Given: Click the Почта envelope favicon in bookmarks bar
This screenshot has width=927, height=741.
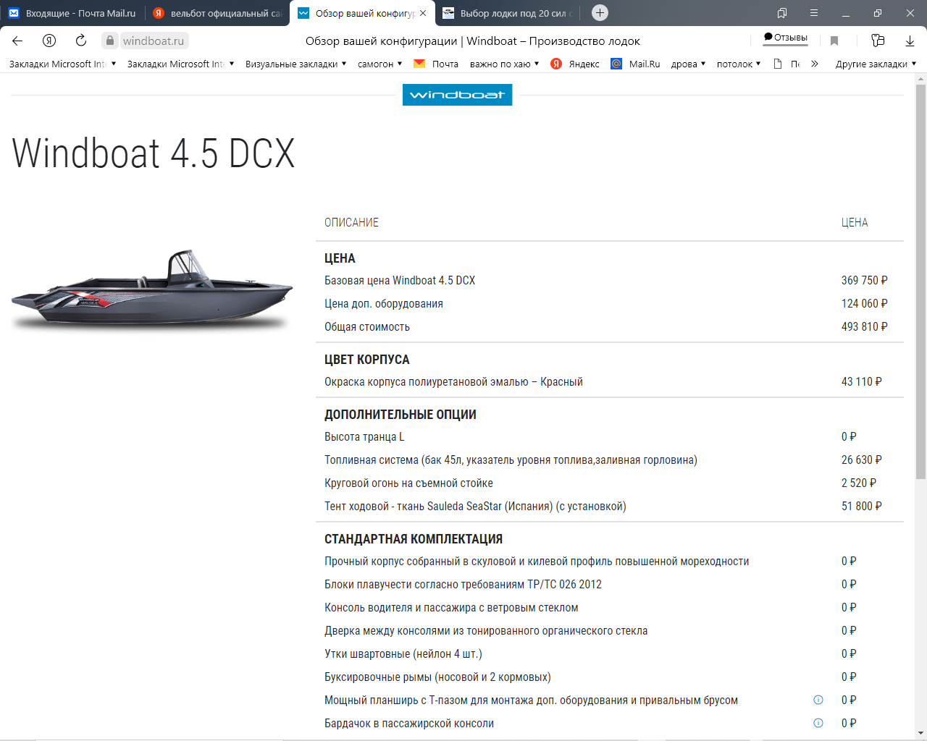Looking at the screenshot, I should (x=419, y=64).
